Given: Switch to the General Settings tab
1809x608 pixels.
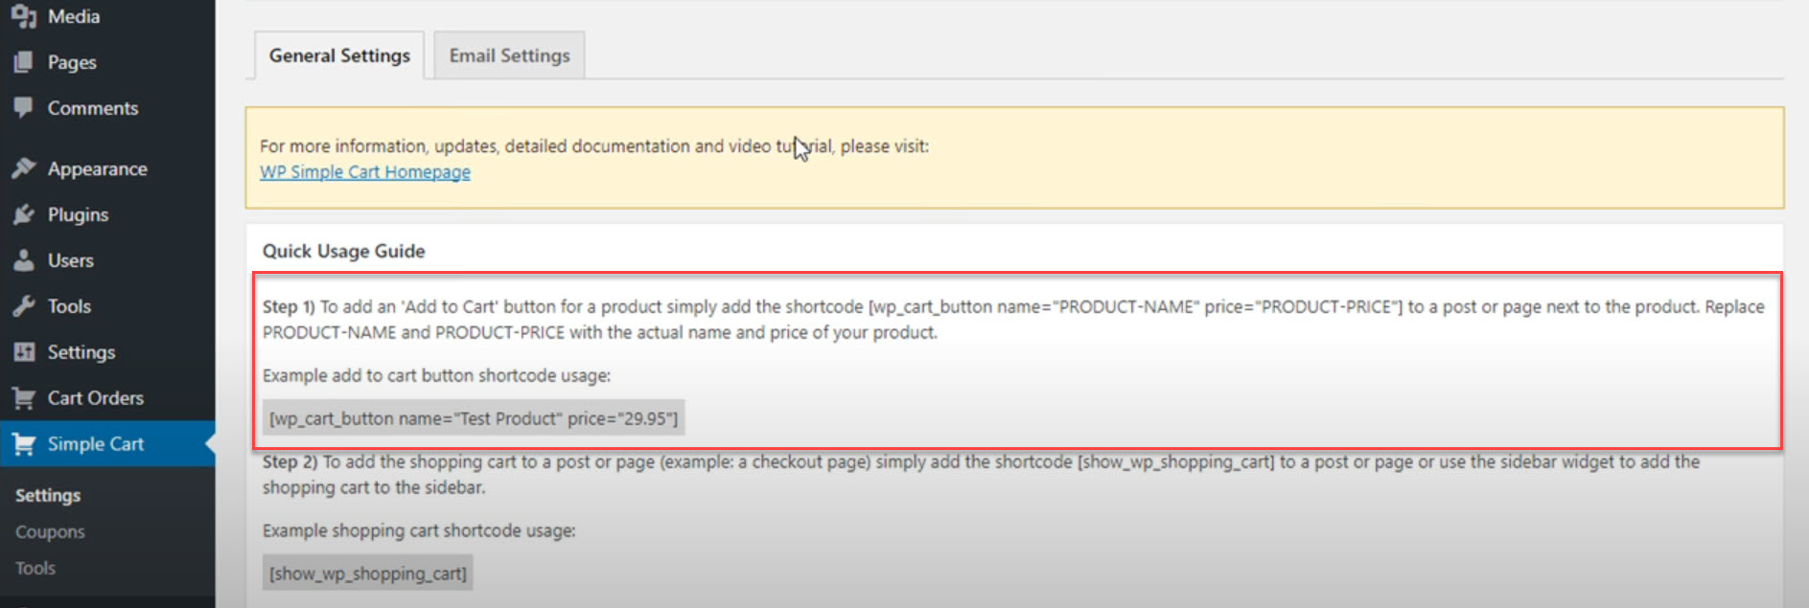Looking at the screenshot, I should (339, 56).
